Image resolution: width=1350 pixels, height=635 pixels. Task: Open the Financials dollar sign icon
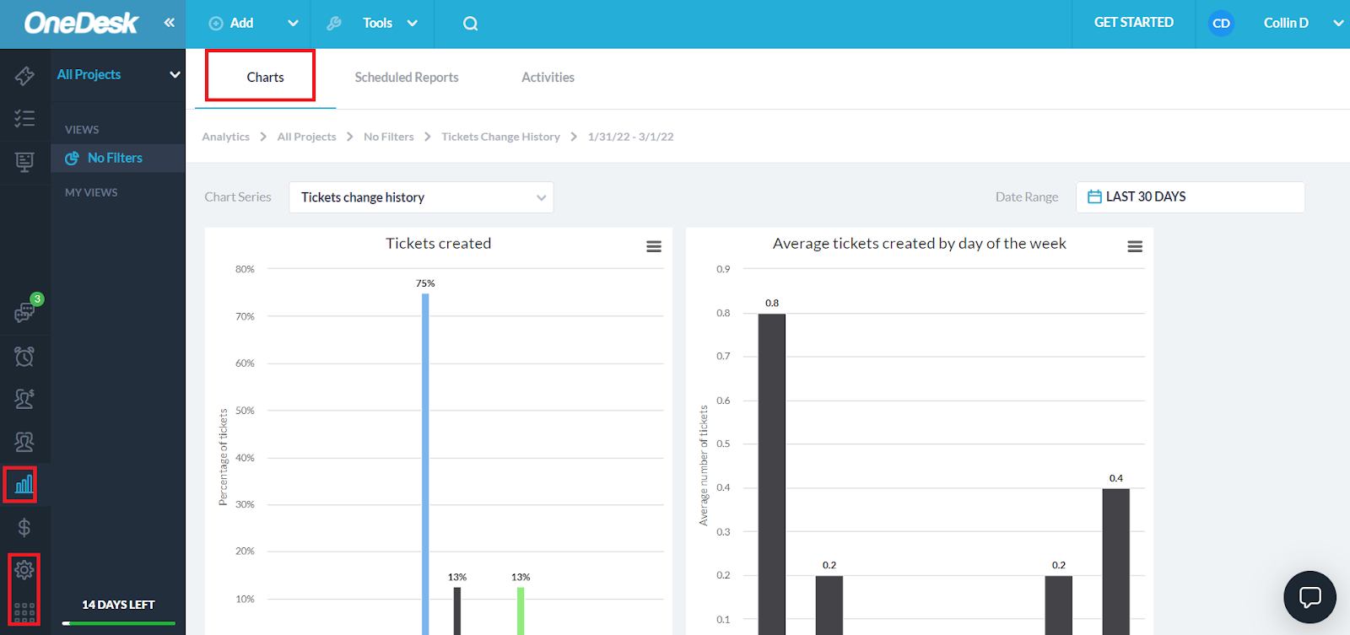pos(24,527)
